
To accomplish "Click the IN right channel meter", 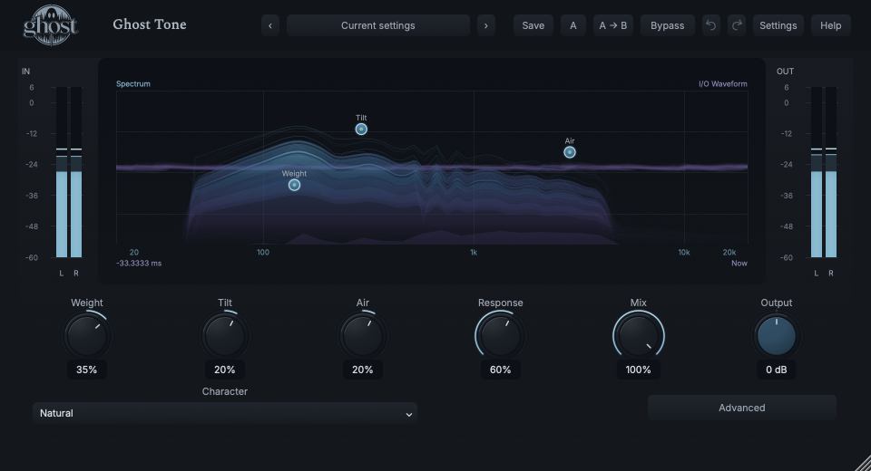I will coord(76,172).
